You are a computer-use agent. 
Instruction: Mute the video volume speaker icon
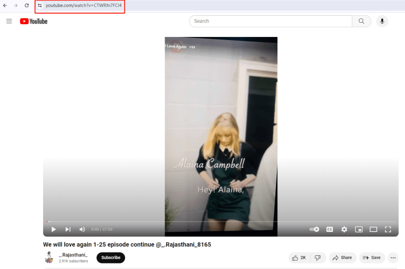[82, 229]
